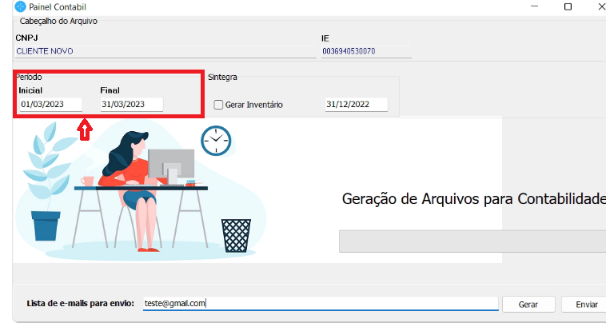Click the Painel Contabil app icon

[8, 7]
